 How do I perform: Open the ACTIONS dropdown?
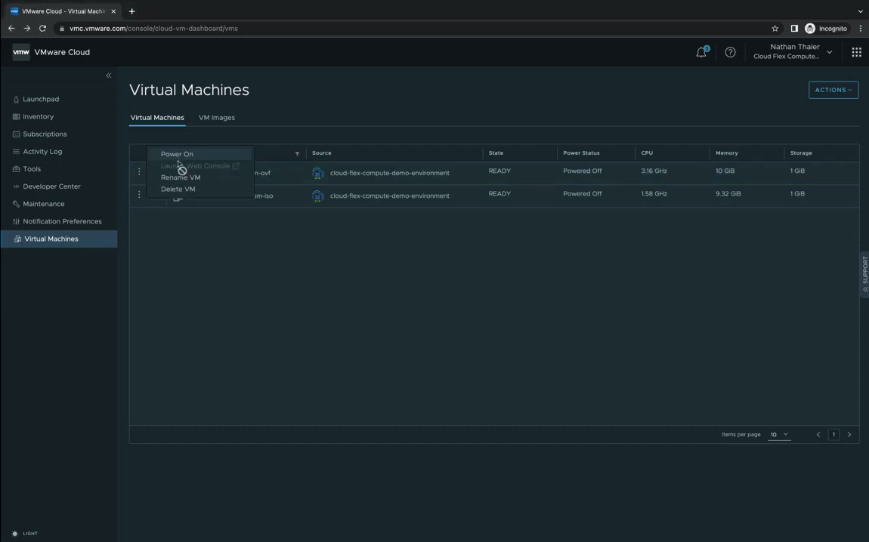pyautogui.click(x=833, y=90)
